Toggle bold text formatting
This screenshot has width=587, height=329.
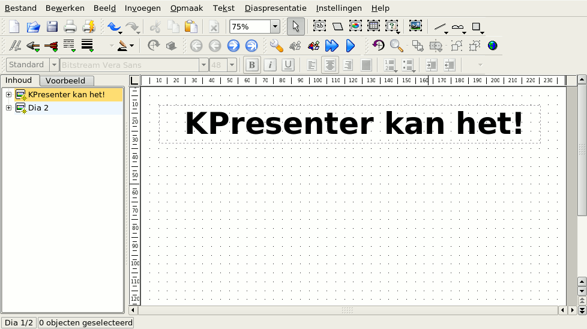[251, 65]
